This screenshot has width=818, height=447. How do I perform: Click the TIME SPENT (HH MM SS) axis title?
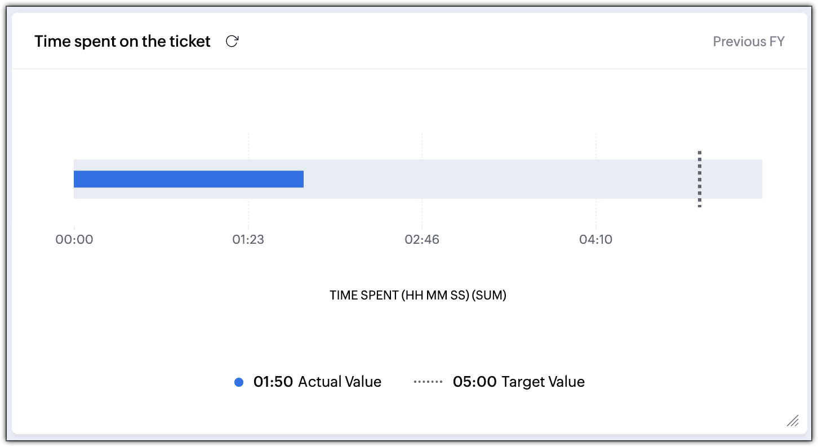[418, 296]
